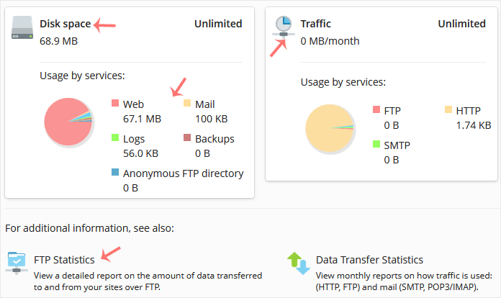Click the Backups color swatch
The image size is (501, 298).
[187, 138]
